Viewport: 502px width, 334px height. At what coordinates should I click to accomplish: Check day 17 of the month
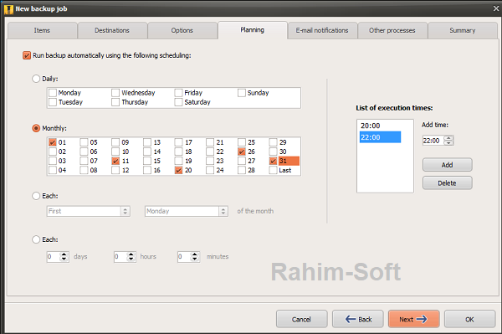click(x=178, y=142)
